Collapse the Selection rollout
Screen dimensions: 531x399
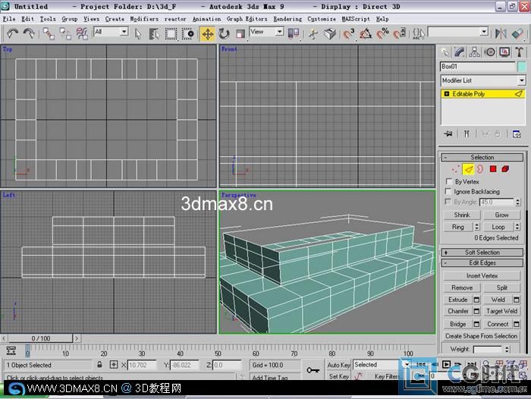(x=482, y=157)
